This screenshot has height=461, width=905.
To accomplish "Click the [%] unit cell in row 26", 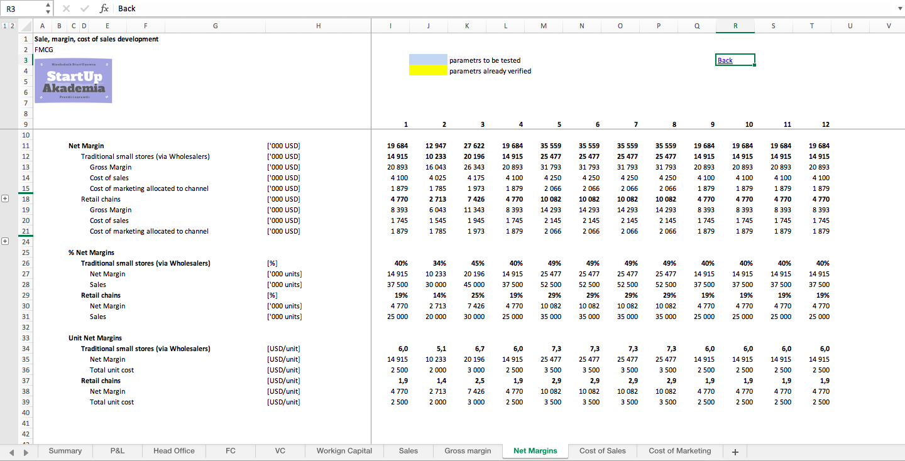I will [272, 263].
